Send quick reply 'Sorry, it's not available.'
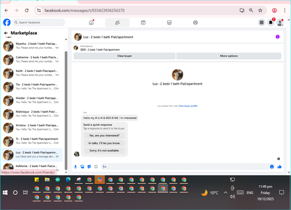This screenshot has width=291, height=210. click(104, 150)
